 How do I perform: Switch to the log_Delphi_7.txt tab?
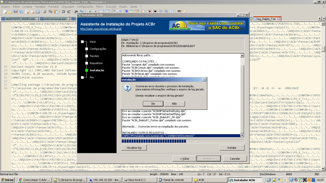point(266,19)
